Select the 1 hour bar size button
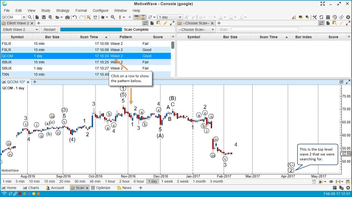 pyautogui.click(x=110, y=181)
